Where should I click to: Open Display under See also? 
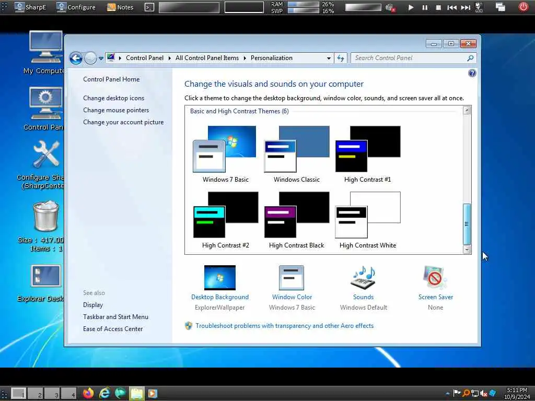tap(93, 305)
